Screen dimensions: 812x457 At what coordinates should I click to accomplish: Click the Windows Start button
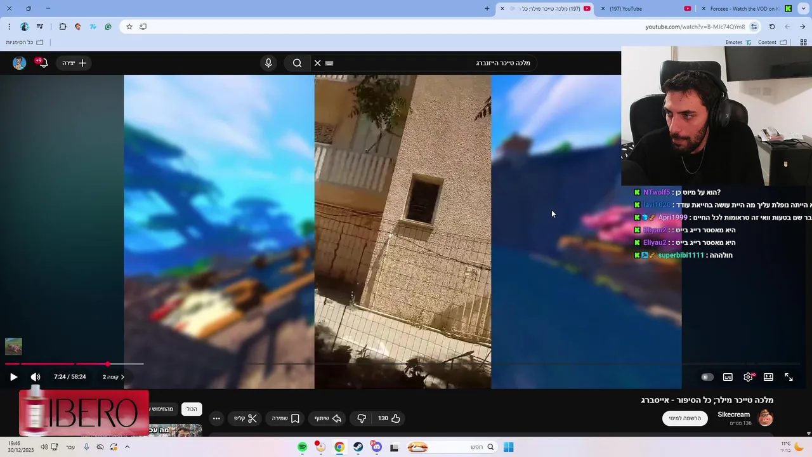click(x=508, y=447)
